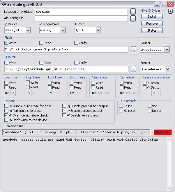Click the EEPROM file path field
The width and height of the screenshot is (175, 192).
click(x=66, y=69)
